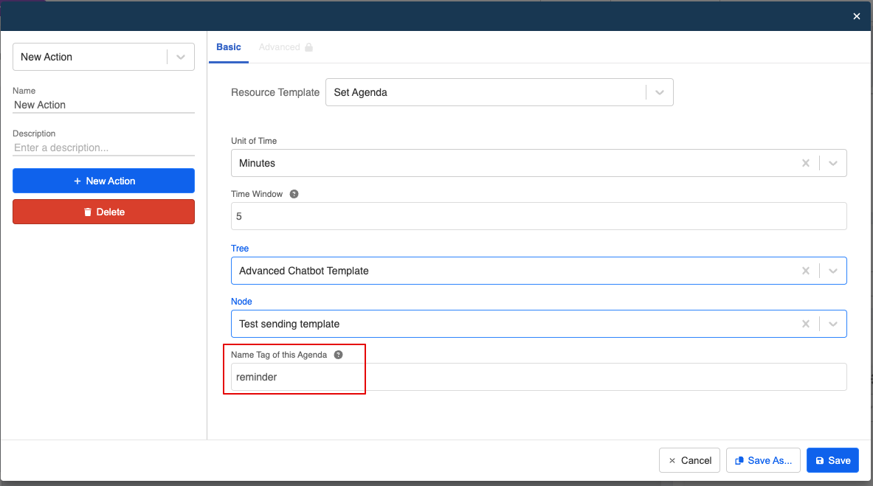The width and height of the screenshot is (873, 486).
Task: Click the blue Save button
Action: [x=832, y=460]
